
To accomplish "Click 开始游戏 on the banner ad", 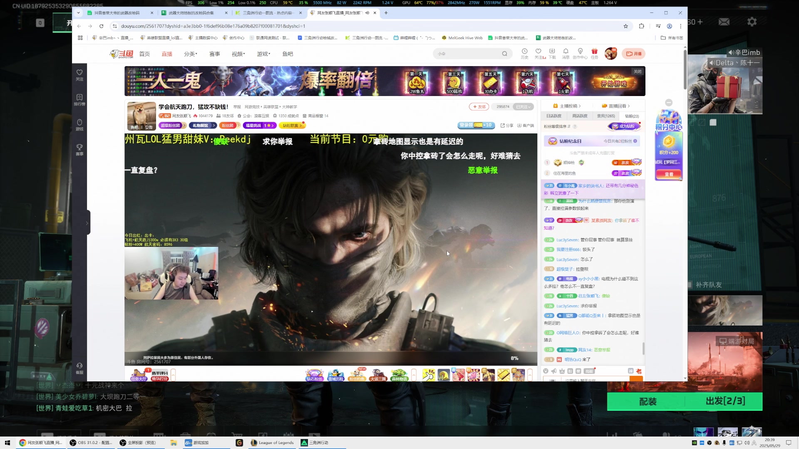I will 613,83.
